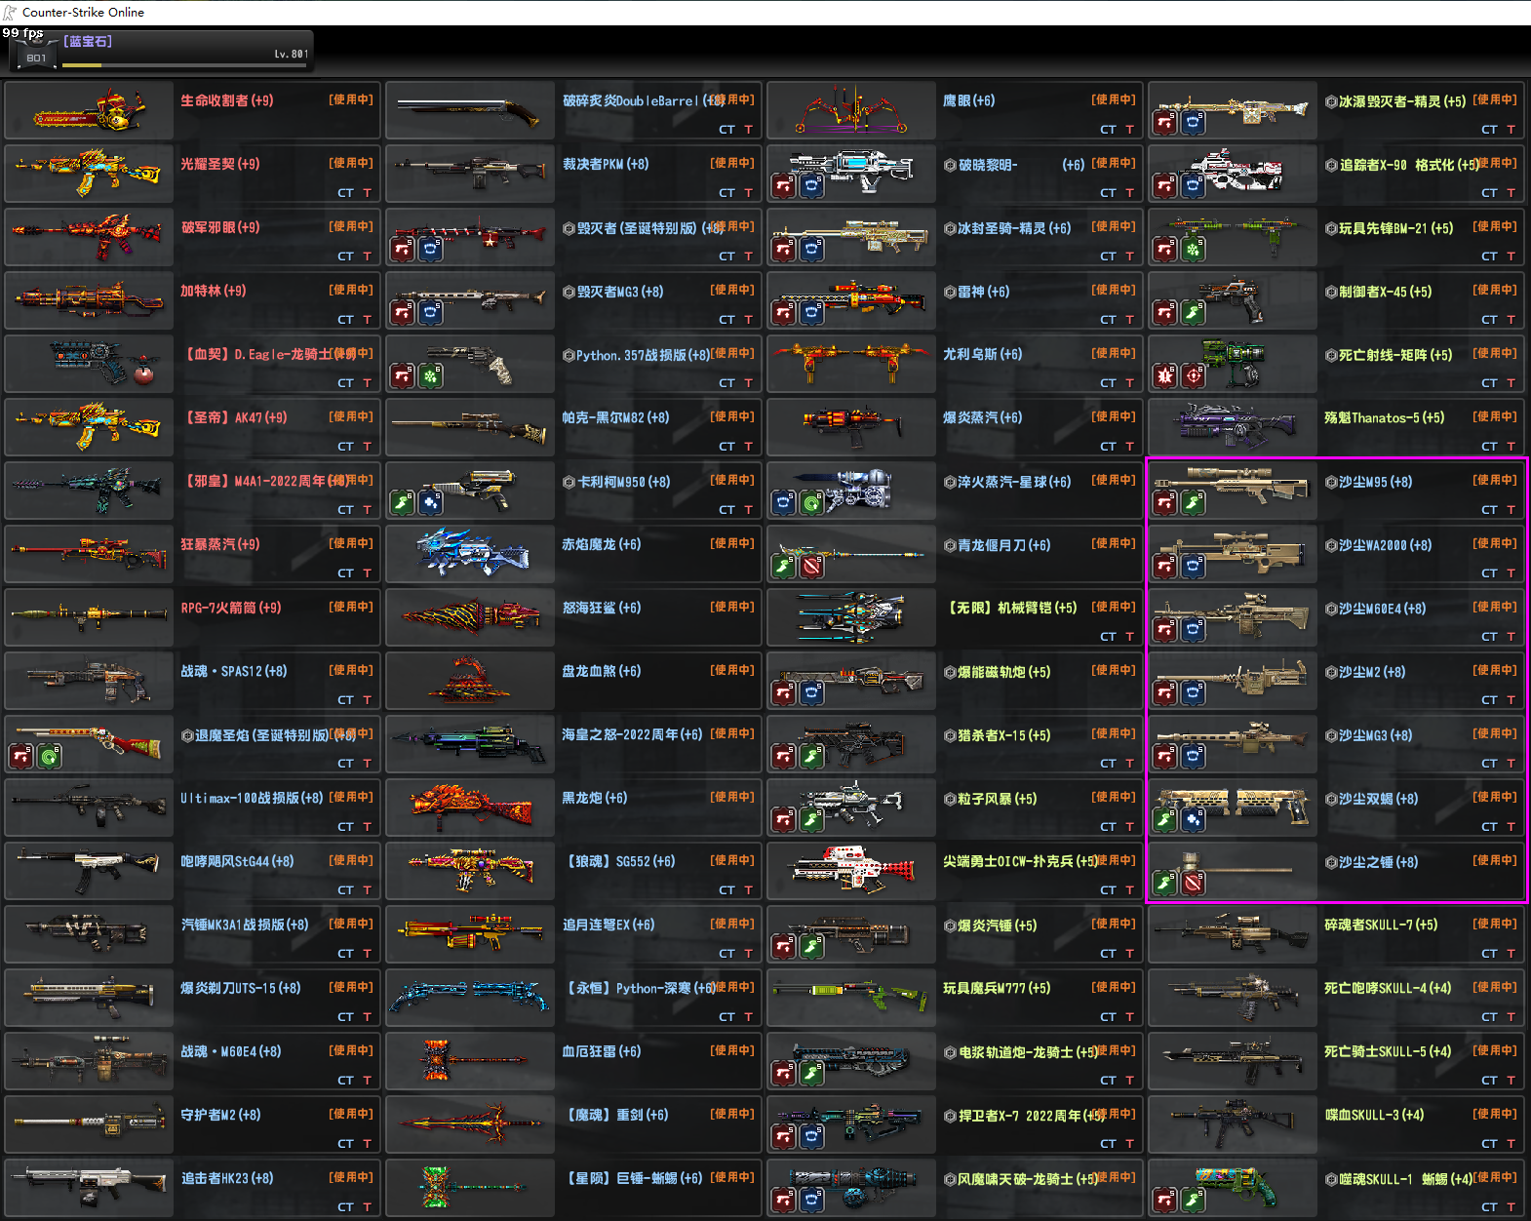Click the hexagon emblem before 雷神 name
The image size is (1531, 1221).
pyautogui.click(x=950, y=292)
